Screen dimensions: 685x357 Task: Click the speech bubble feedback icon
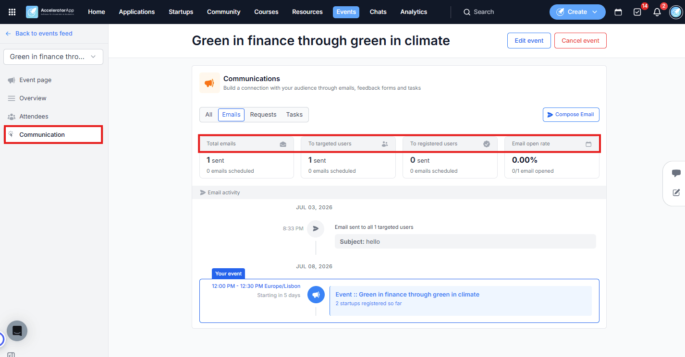(x=676, y=174)
